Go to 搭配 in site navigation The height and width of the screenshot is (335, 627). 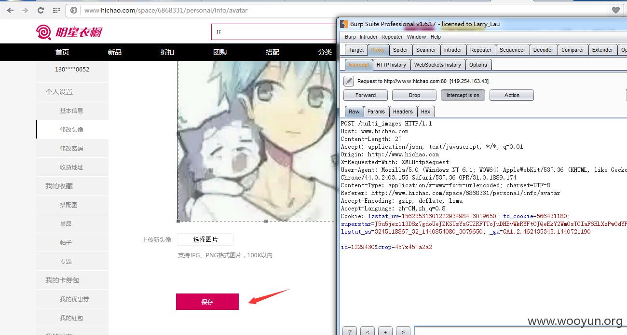[273, 52]
